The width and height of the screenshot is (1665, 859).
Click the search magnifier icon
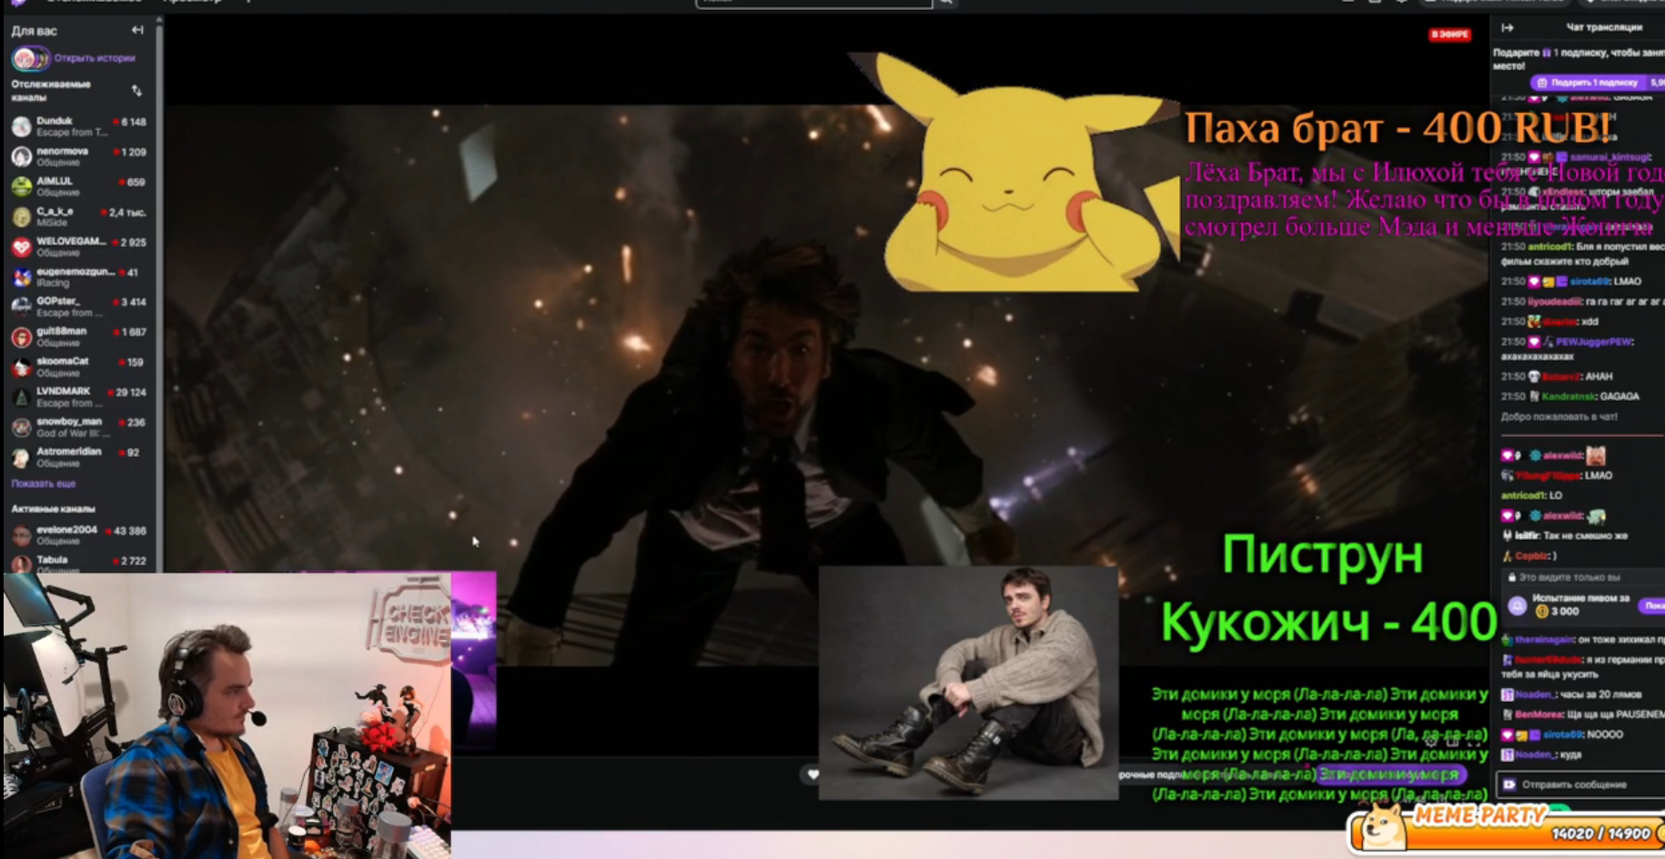[x=946, y=3]
